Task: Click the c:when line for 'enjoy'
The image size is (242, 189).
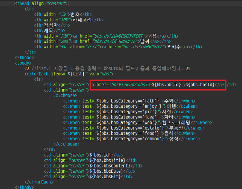Action: click(x=130, y=106)
